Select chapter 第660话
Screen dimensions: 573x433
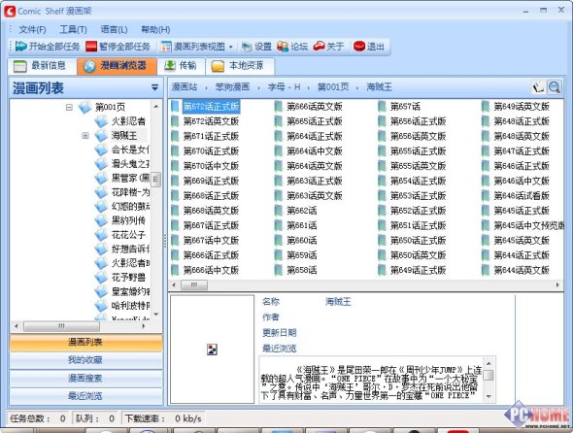coord(301,241)
